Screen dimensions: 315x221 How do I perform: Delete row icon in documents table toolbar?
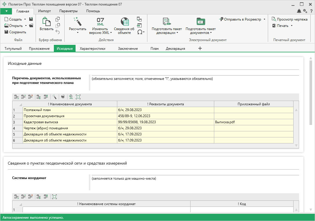click(30, 97)
